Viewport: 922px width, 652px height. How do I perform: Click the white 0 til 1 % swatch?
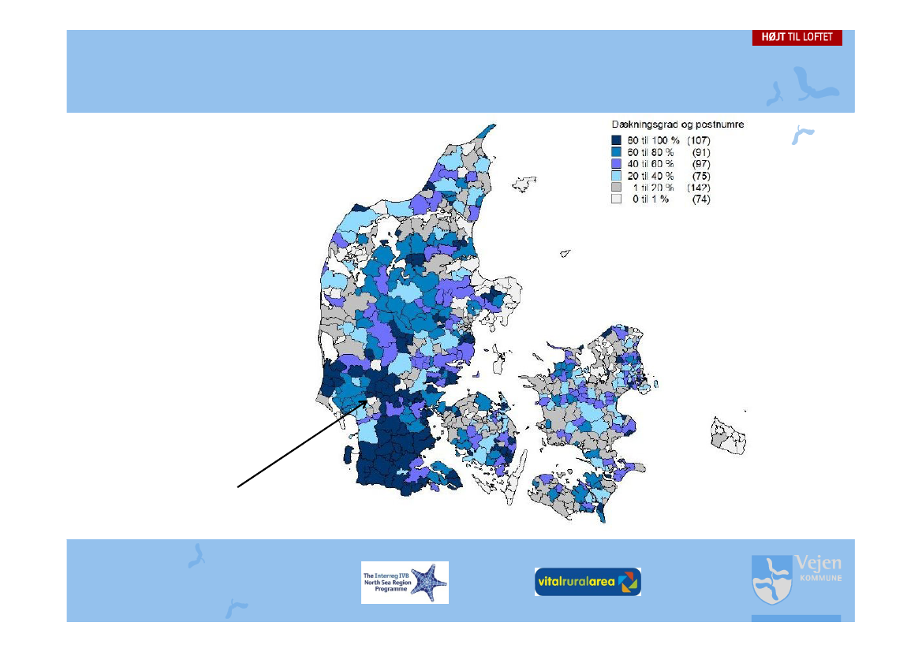click(617, 199)
